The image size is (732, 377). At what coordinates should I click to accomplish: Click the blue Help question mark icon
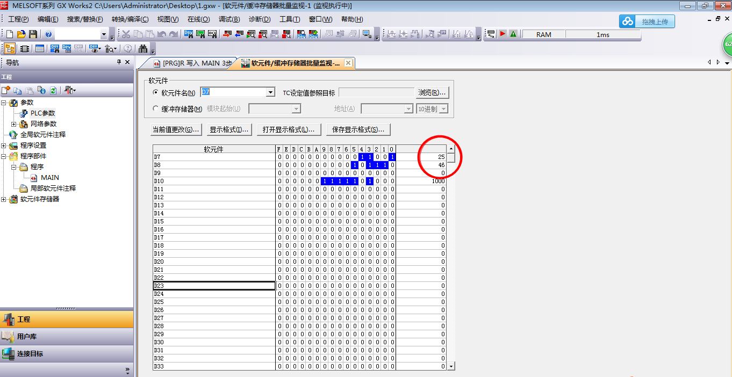click(48, 34)
